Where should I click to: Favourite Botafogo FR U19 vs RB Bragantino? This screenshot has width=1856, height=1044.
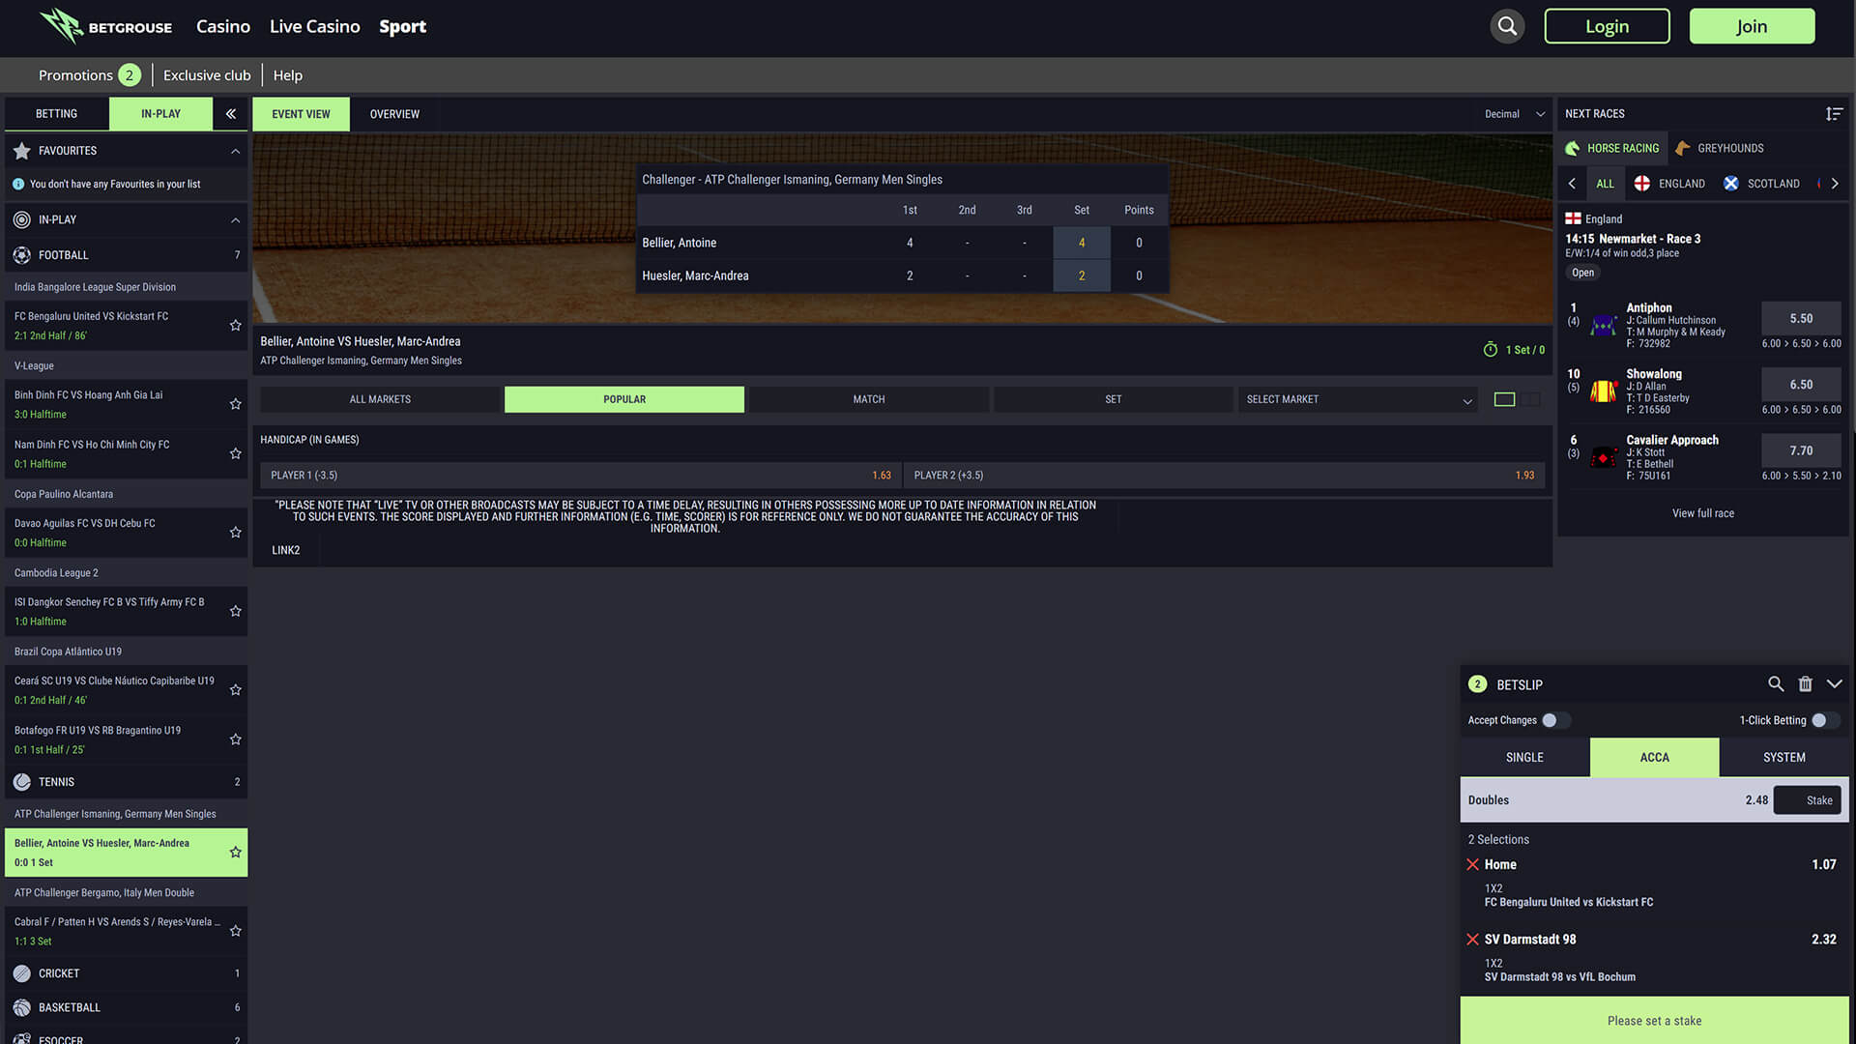coord(235,739)
